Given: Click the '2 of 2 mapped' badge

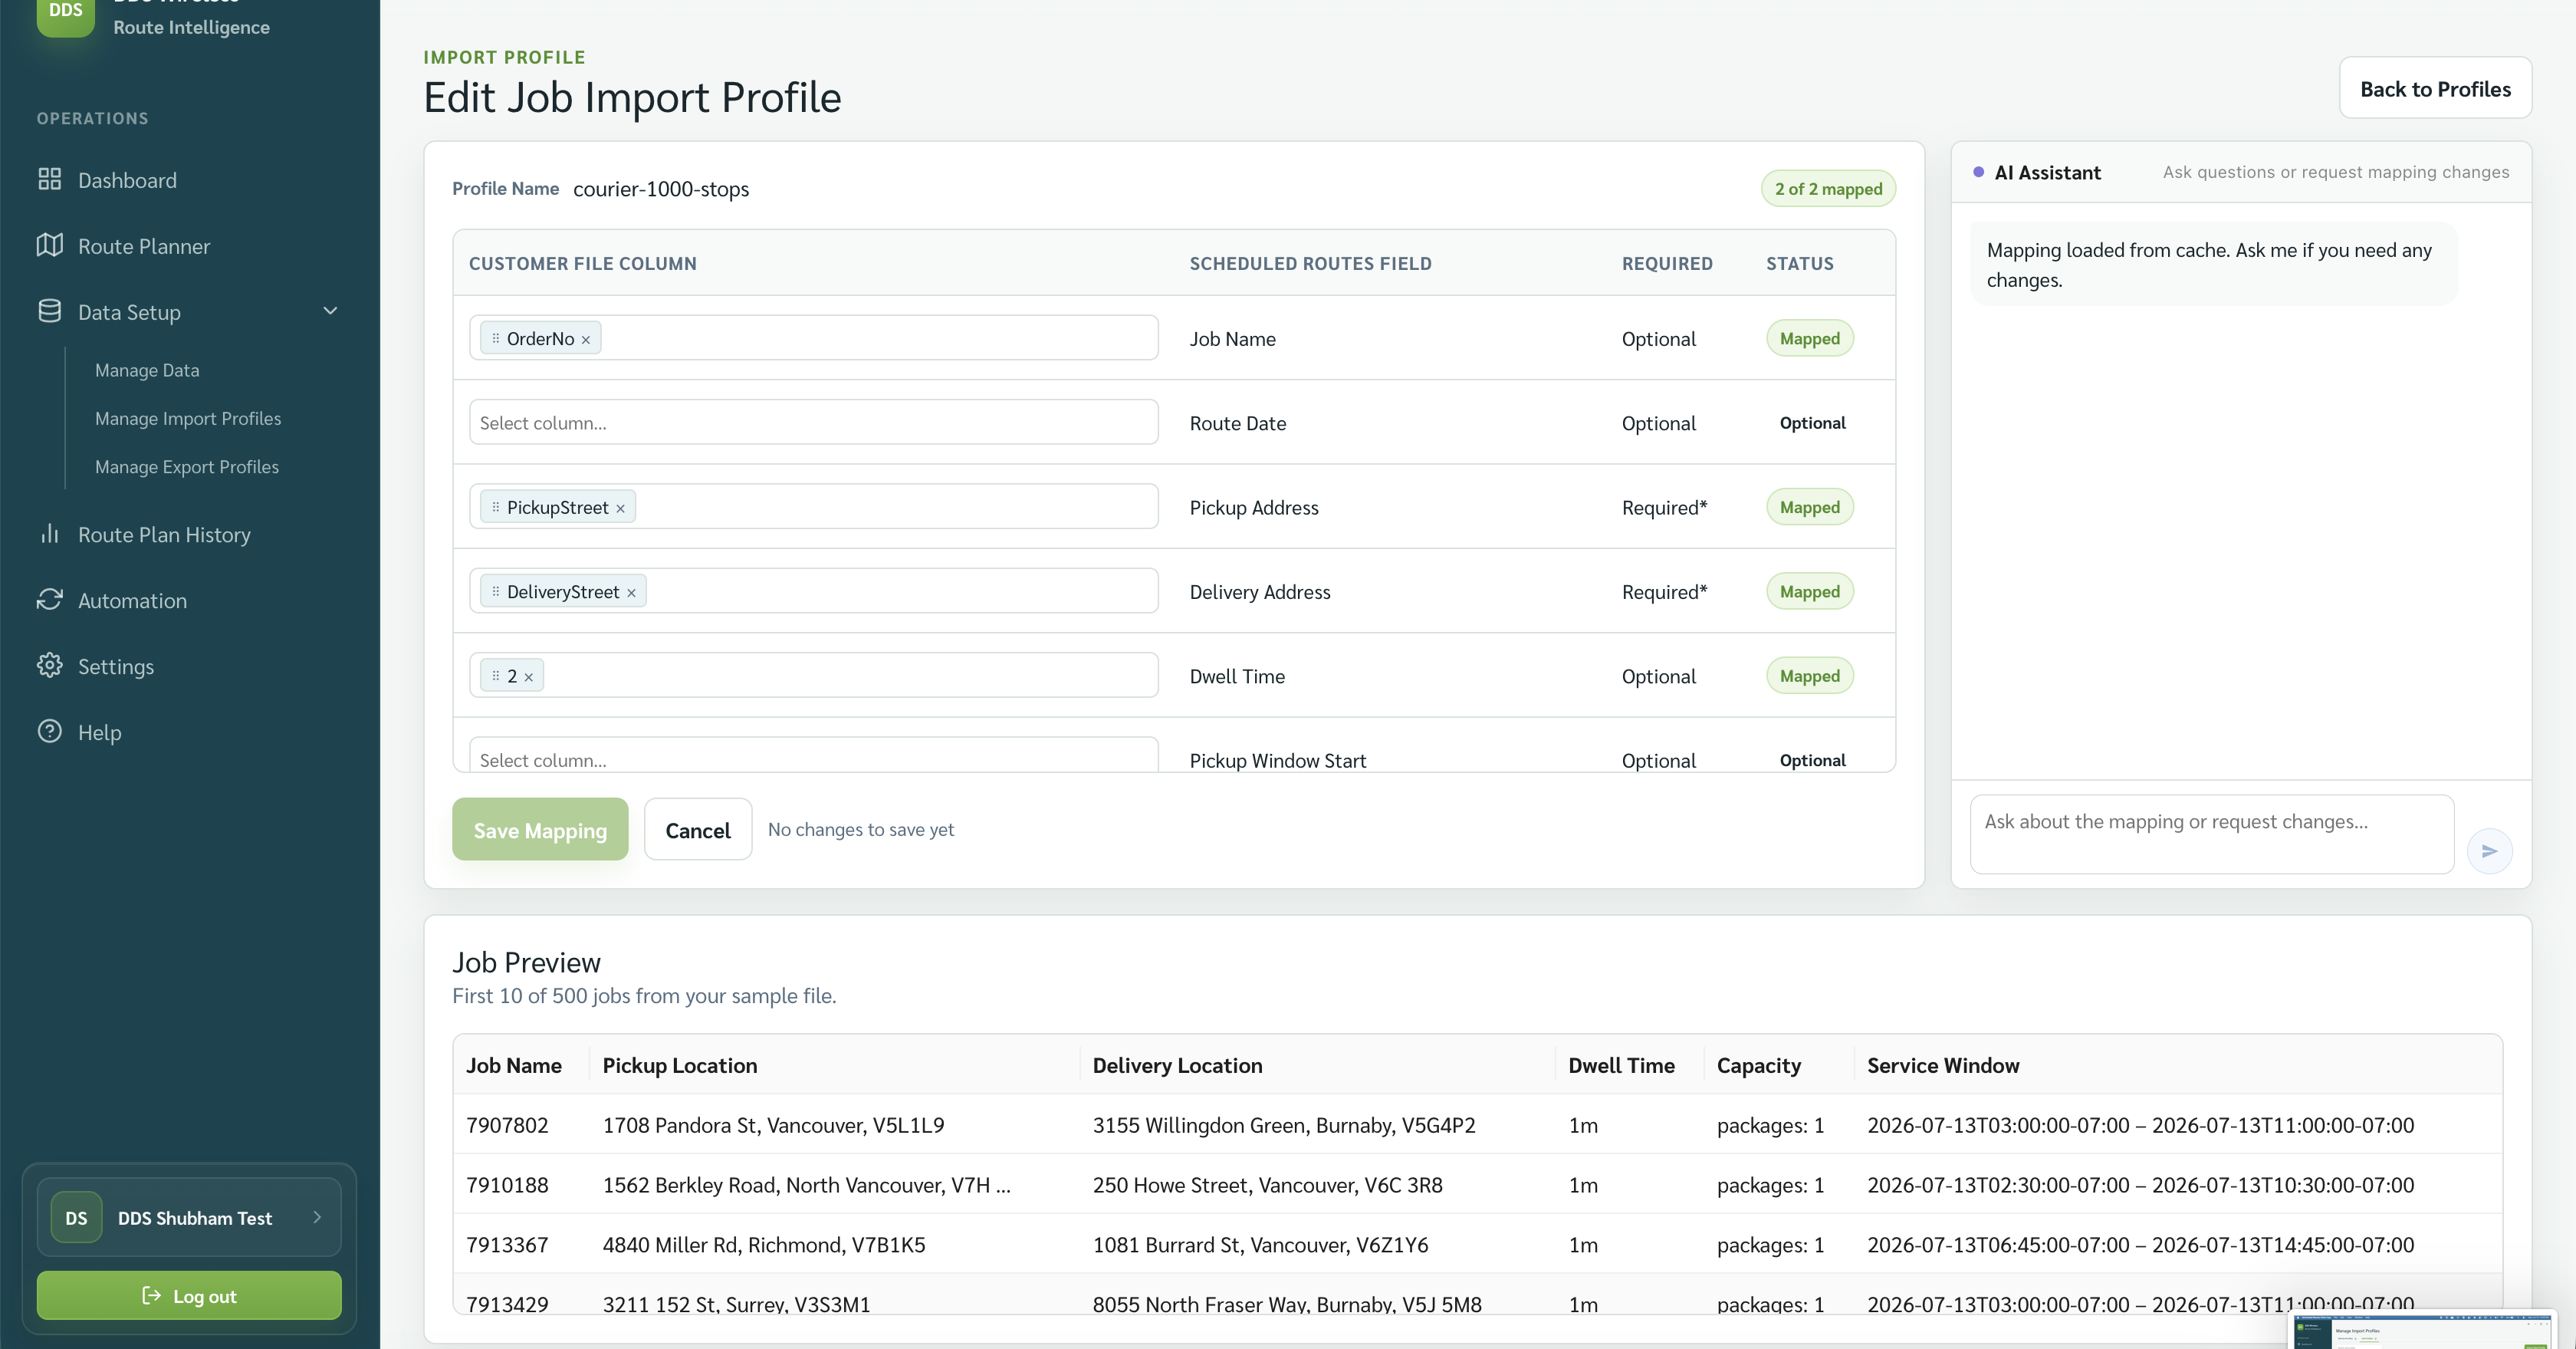Looking at the screenshot, I should (1828, 189).
